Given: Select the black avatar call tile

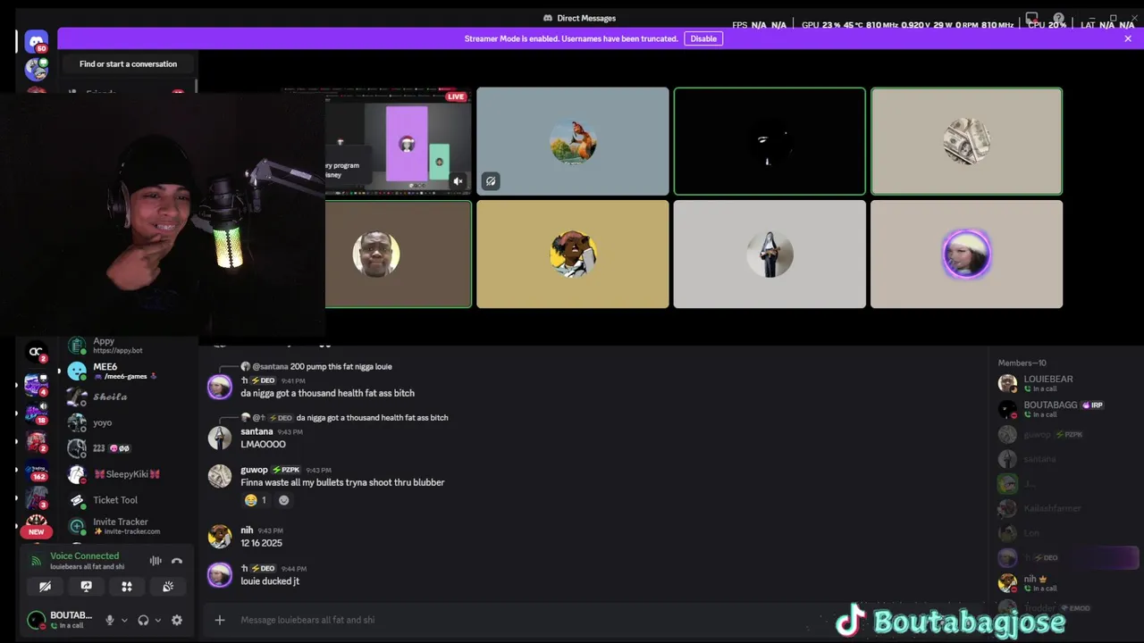Looking at the screenshot, I should 770,141.
